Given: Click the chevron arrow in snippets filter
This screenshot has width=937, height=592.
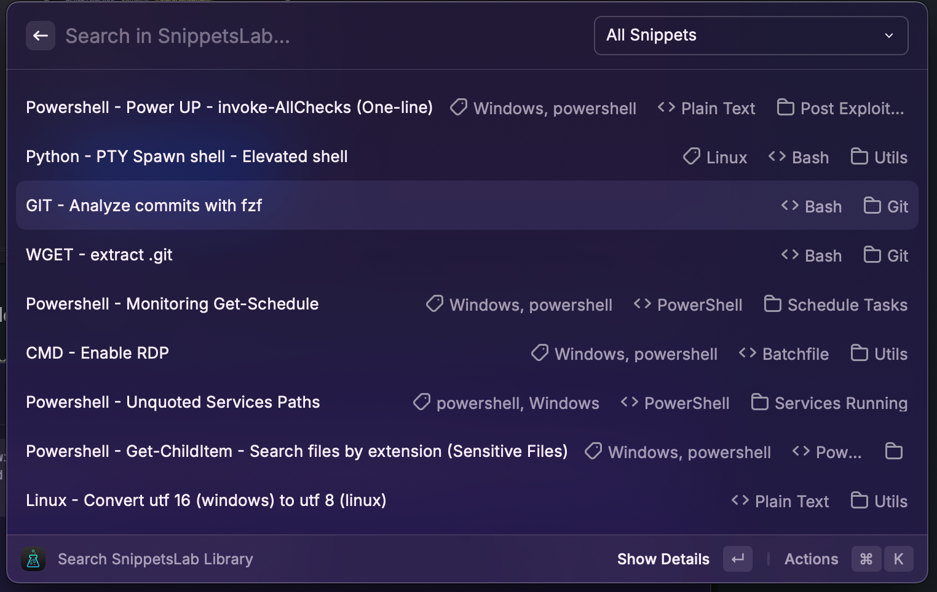Looking at the screenshot, I should coord(888,36).
